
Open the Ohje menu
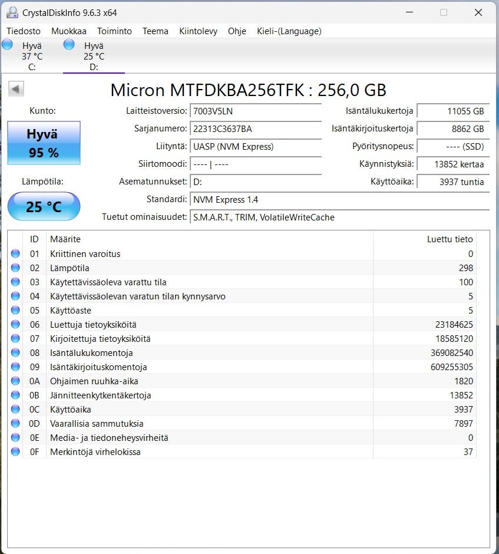(x=237, y=31)
